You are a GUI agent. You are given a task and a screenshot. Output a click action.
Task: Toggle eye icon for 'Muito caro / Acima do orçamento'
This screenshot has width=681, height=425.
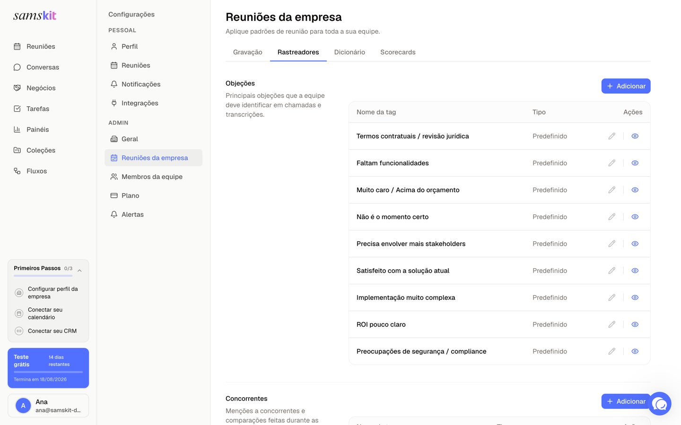[x=635, y=190]
